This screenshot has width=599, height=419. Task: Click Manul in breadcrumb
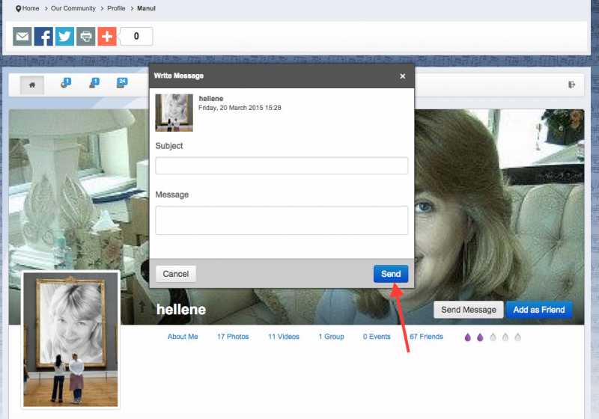coord(146,8)
